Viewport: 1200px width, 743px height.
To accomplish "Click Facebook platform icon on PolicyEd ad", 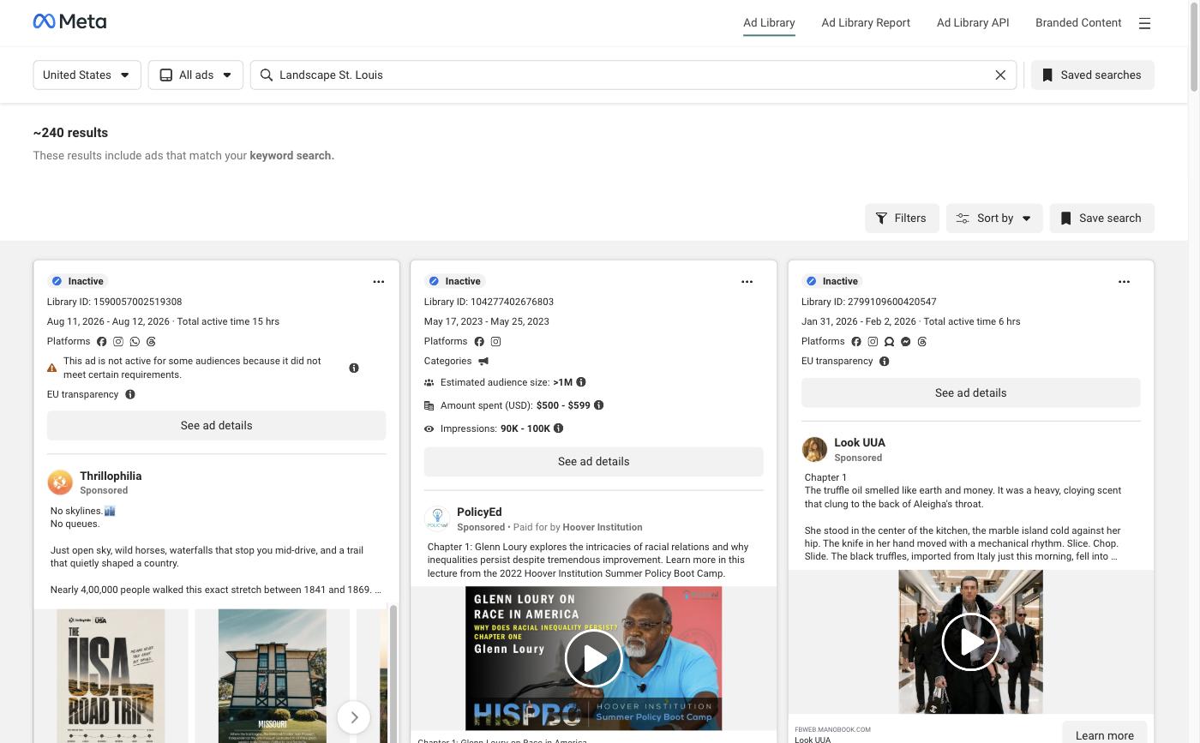I will 479,342.
